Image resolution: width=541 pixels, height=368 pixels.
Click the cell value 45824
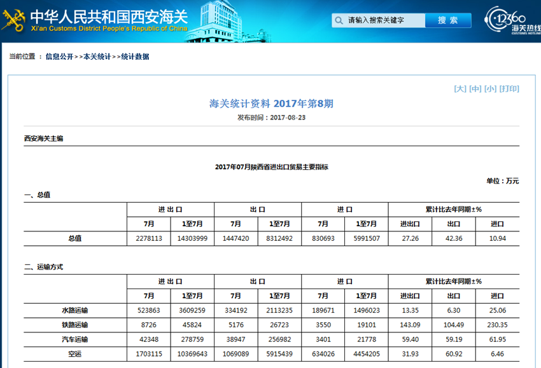point(192,325)
